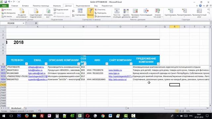Open Excel Help question mark
Viewport: 212px width, 119px height.
click(200, 6)
